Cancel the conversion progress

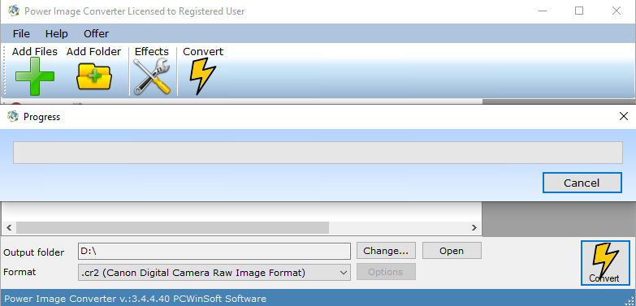click(x=582, y=183)
